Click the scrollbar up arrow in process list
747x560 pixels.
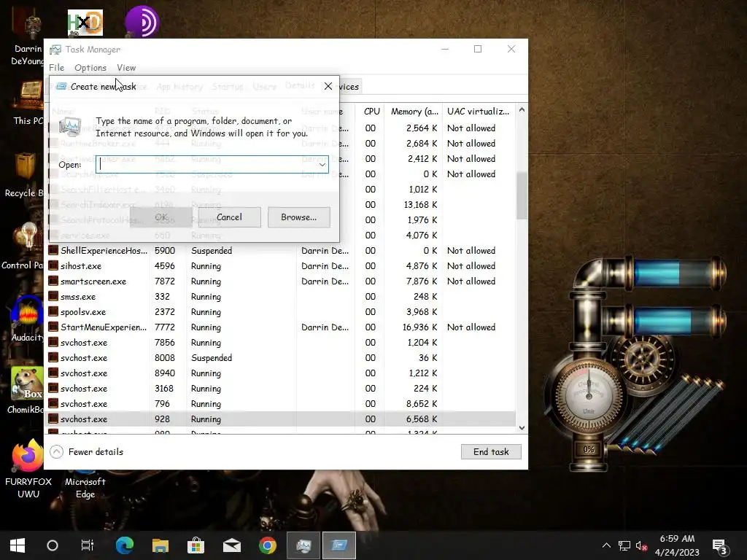[522, 110]
